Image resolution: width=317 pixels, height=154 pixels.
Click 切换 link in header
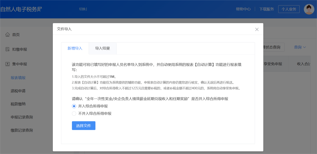coord(82,9)
